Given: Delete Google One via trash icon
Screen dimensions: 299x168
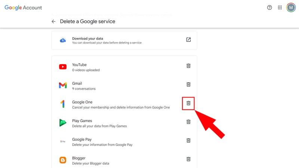Looking at the screenshot, I should (x=188, y=103).
